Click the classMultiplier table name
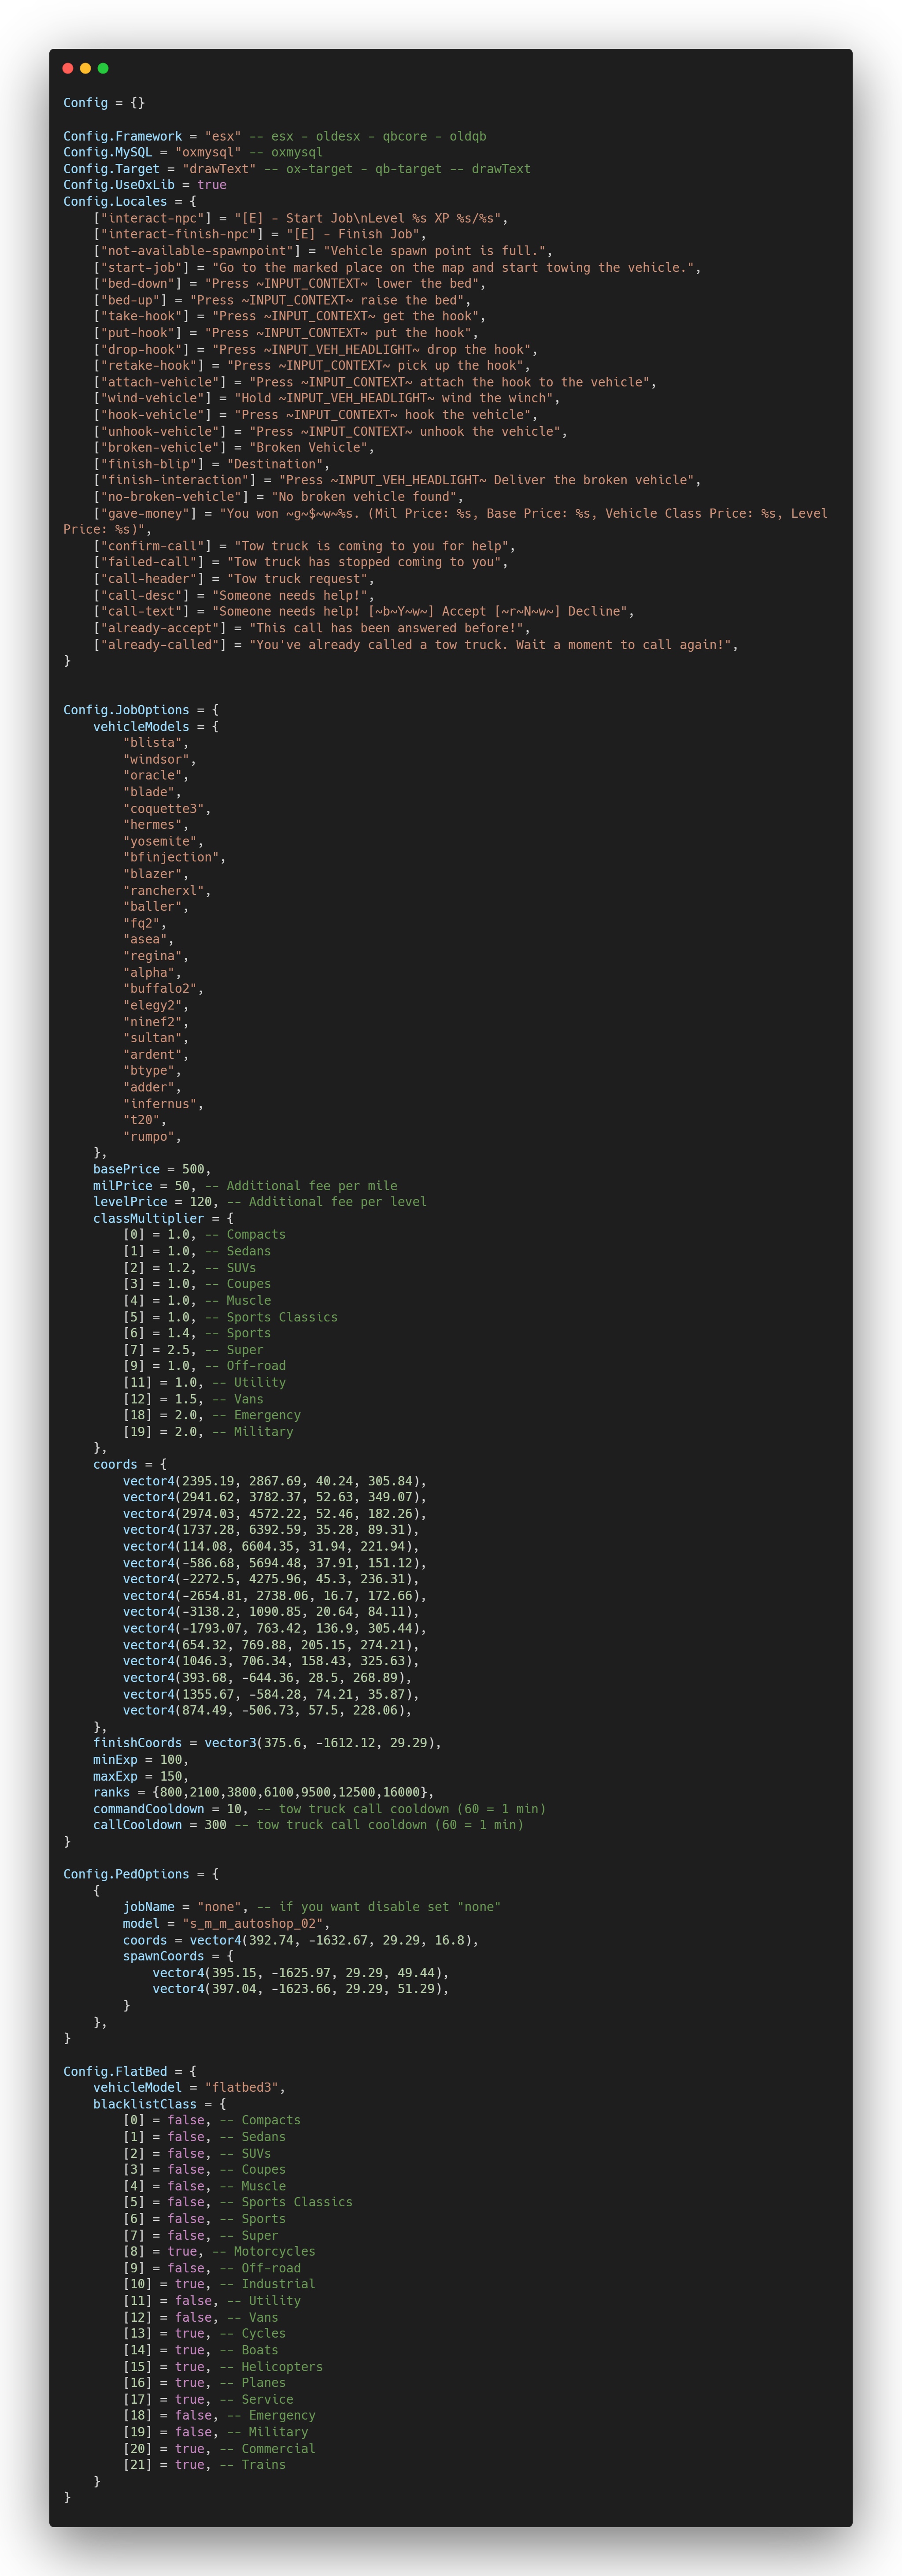This screenshot has height=2576, width=902. click(148, 1218)
